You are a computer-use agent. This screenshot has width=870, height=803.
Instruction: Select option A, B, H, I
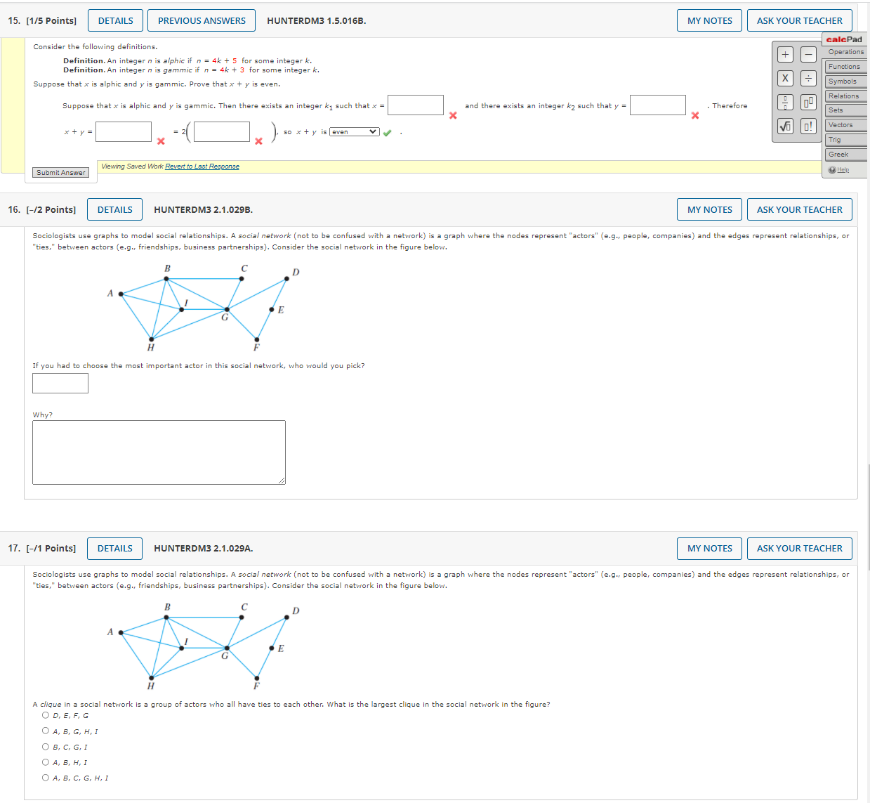pyautogui.click(x=46, y=762)
